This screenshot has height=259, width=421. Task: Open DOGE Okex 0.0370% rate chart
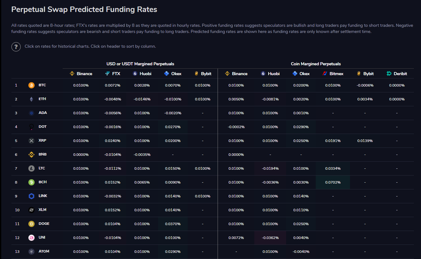click(x=173, y=224)
